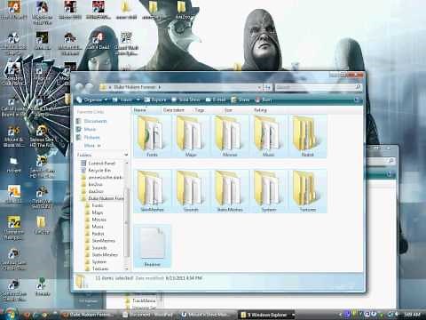Open the Fonts folder thumbnail in file pane

152,136
